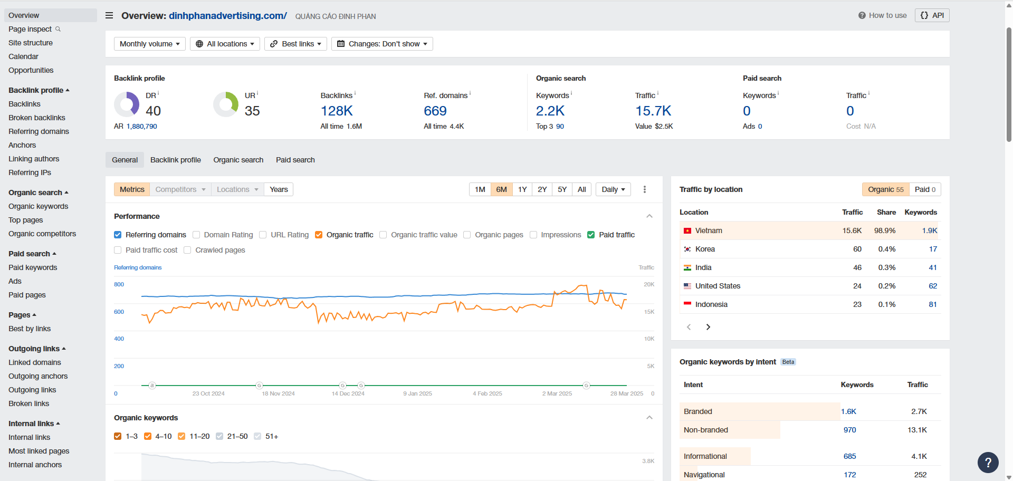Open the chart three-dot options menu

(645, 189)
